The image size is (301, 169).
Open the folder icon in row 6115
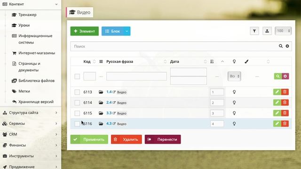[101, 113]
